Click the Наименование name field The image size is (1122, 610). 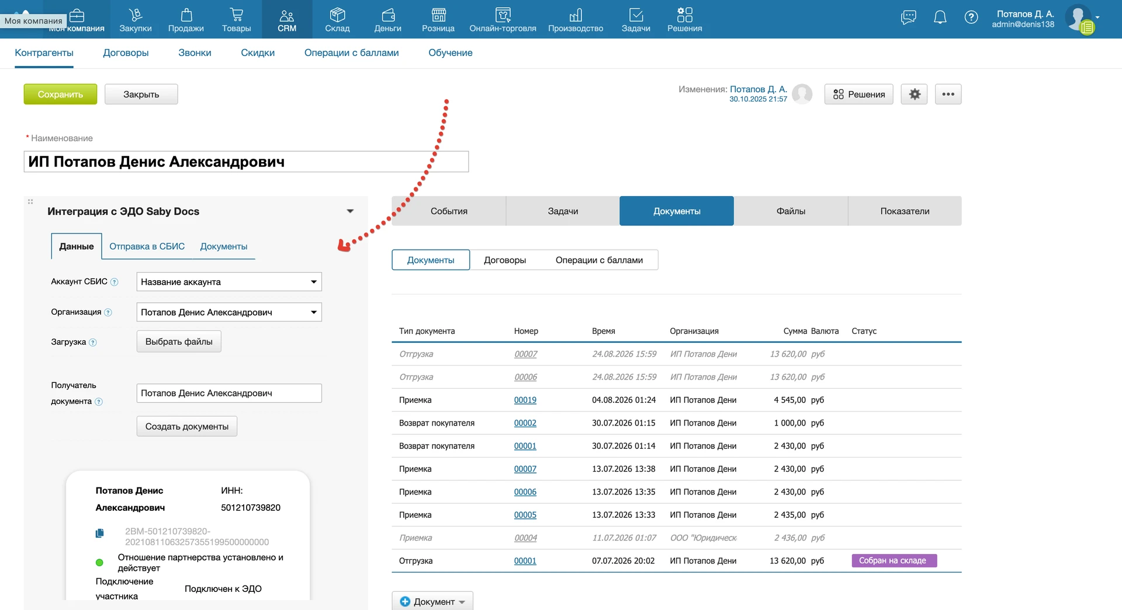pos(246,162)
